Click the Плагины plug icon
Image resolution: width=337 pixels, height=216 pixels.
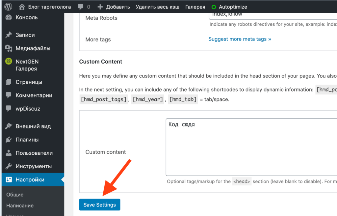pyautogui.click(x=9, y=140)
